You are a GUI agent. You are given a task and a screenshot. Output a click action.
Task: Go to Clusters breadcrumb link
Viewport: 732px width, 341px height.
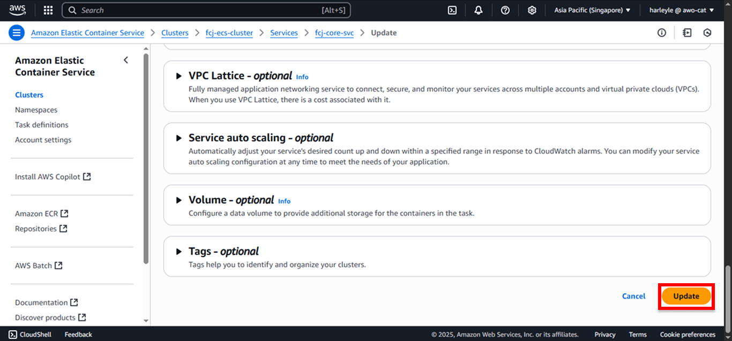click(175, 33)
